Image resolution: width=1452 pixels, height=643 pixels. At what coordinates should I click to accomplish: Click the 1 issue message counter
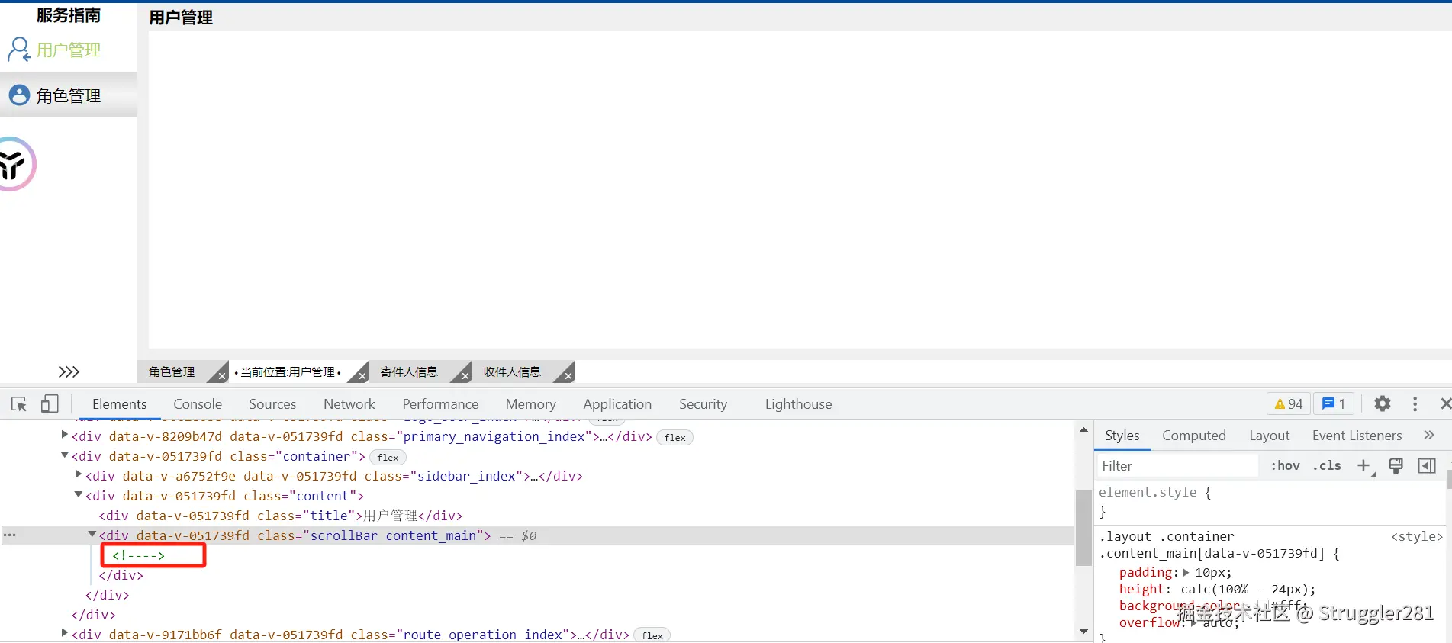click(x=1333, y=404)
